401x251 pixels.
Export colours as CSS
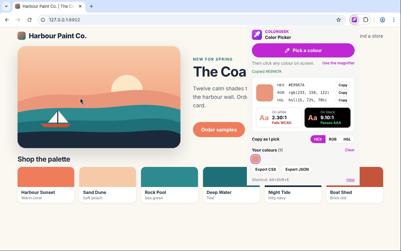pos(266,169)
